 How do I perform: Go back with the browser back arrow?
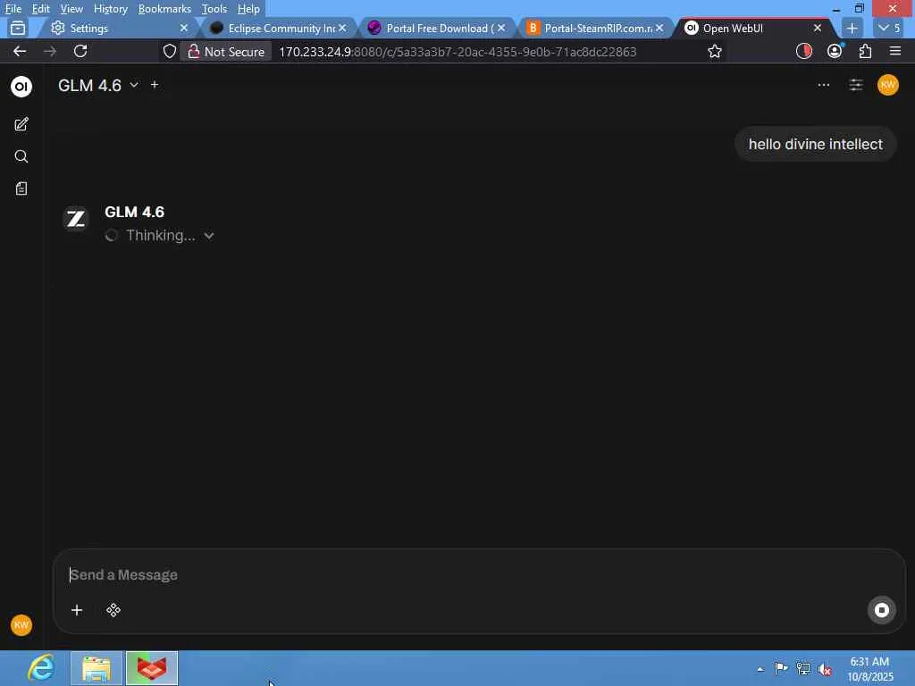(20, 51)
